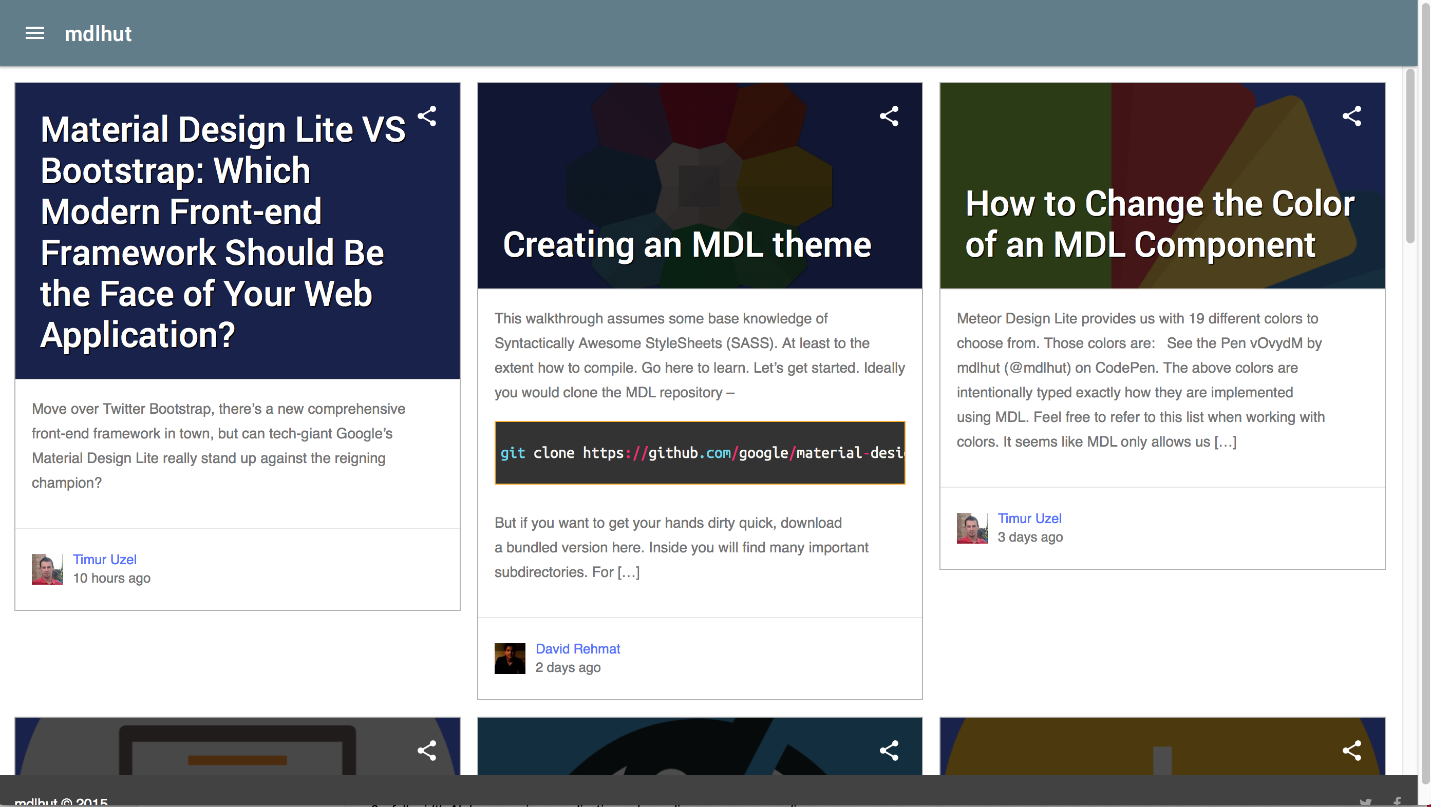
Task: Click share icon on bottom-middle card
Action: click(x=889, y=751)
